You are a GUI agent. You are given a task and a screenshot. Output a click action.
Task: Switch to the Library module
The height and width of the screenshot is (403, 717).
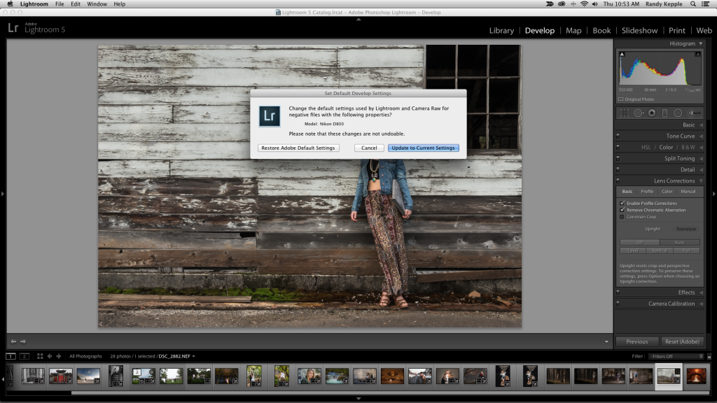(501, 30)
